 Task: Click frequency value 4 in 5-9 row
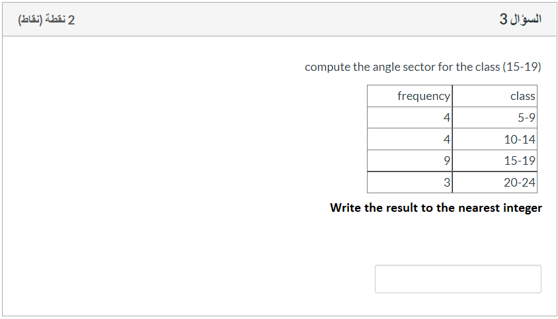click(x=410, y=118)
